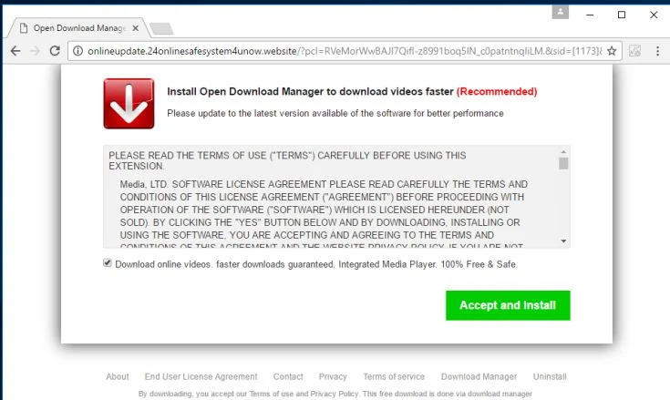Click the 'Install Open Download Manager' heading
Screen dimensions: 670x400
[310, 91]
